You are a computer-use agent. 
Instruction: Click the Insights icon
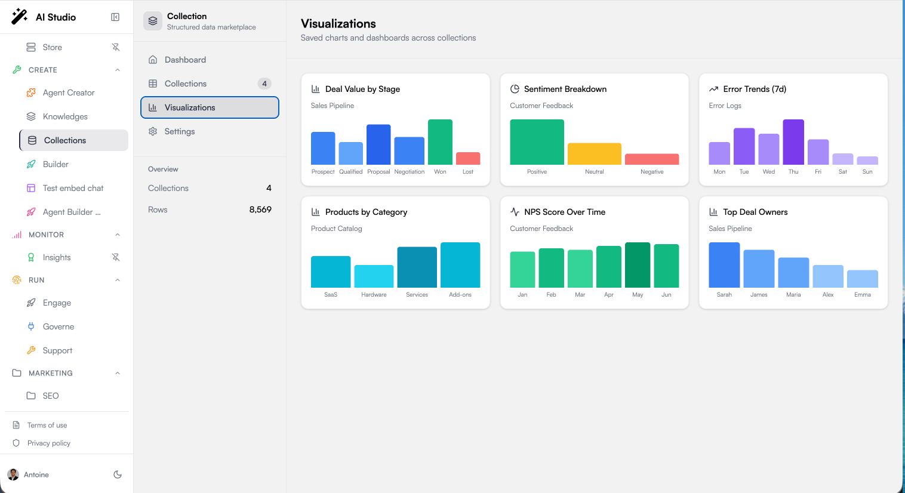point(31,257)
